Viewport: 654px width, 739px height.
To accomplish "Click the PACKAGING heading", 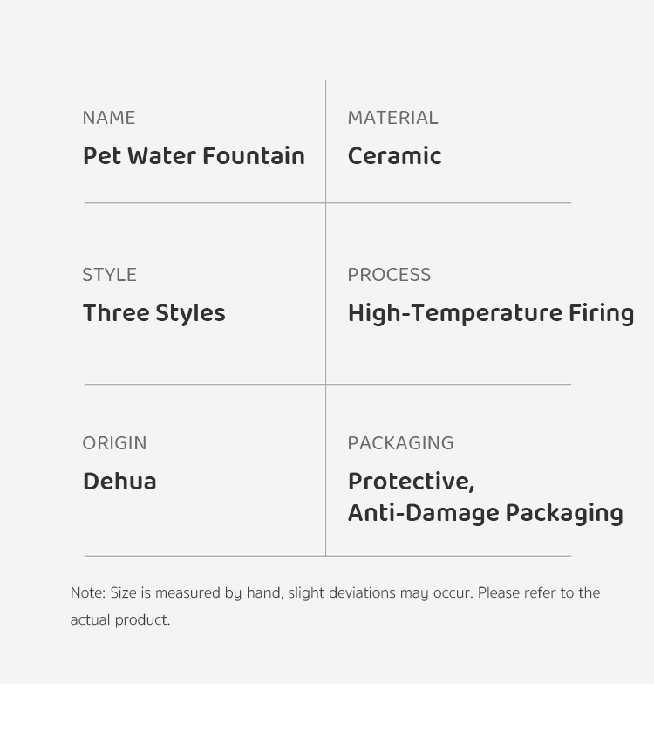I will tap(400, 443).
